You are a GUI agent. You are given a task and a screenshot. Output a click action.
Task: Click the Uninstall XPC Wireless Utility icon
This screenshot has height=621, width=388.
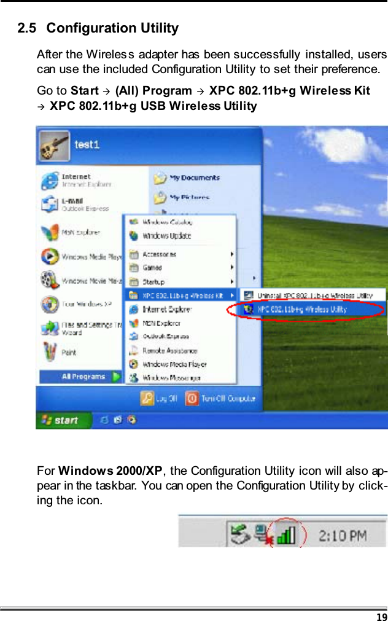[249, 295]
